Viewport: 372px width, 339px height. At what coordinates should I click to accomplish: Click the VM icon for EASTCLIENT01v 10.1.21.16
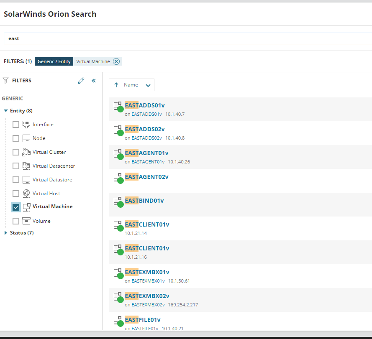pos(118,250)
